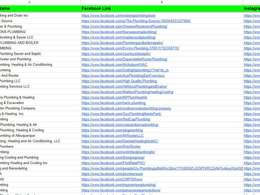This screenshot has width=260, height=195.
Task: Open MattoniPlumbingHeatingCooling Facebook link
Action: point(127,92)
